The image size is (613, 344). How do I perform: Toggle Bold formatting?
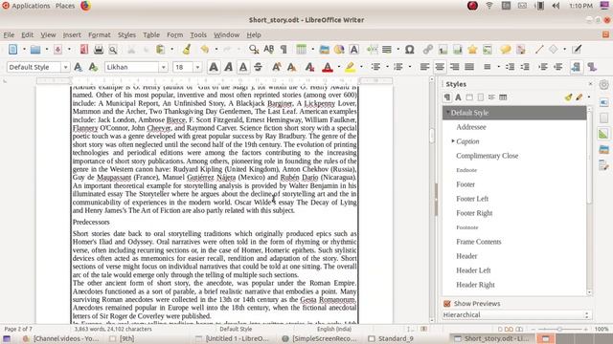(214, 67)
